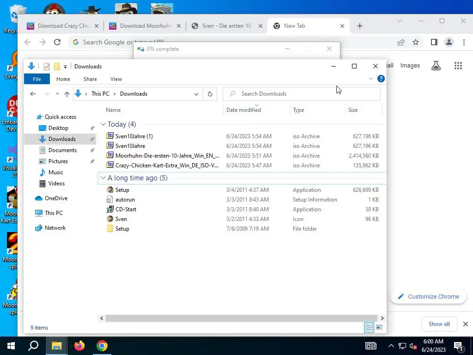This screenshot has height=355, width=473.
Task: Click the horizontal scrollbar in file list
Action: click(241, 318)
